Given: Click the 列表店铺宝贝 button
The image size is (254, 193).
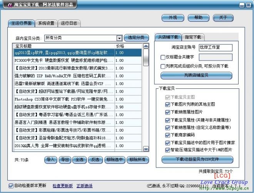Looking at the screenshot, I should pyautogui.click(x=196, y=75).
